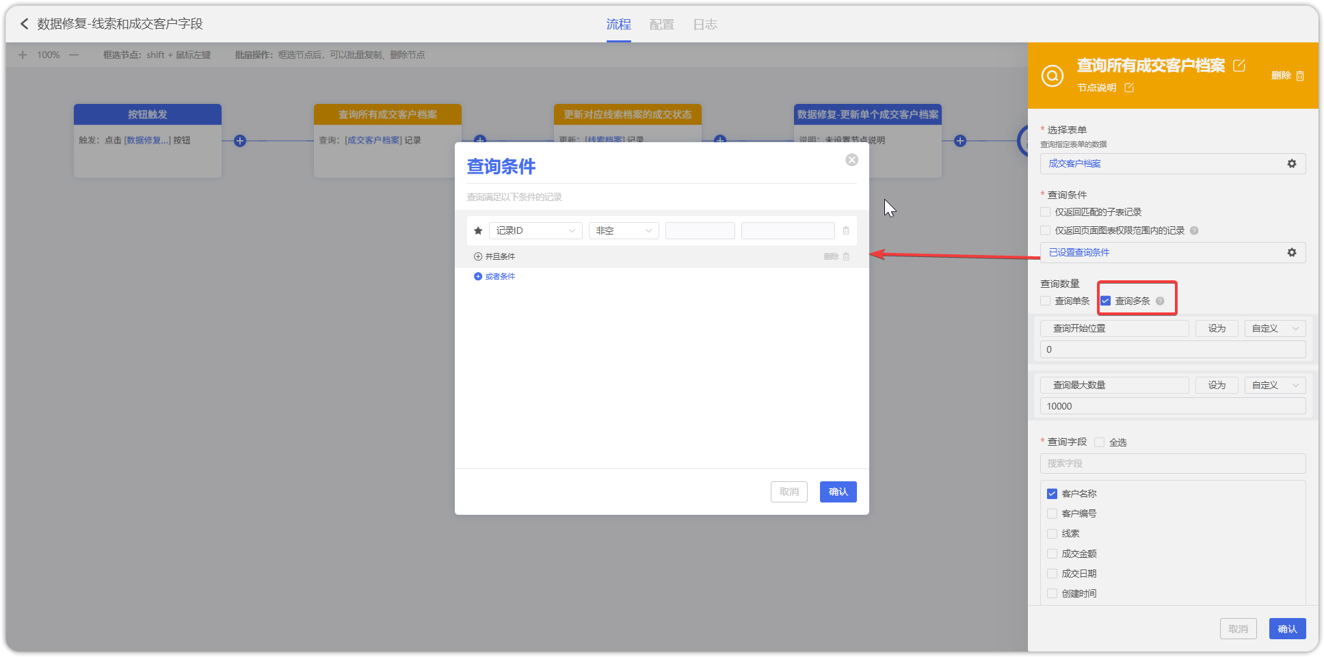Viewport: 1324px width, 657px height.
Task: Switch to the 日志 tab
Action: click(x=705, y=25)
